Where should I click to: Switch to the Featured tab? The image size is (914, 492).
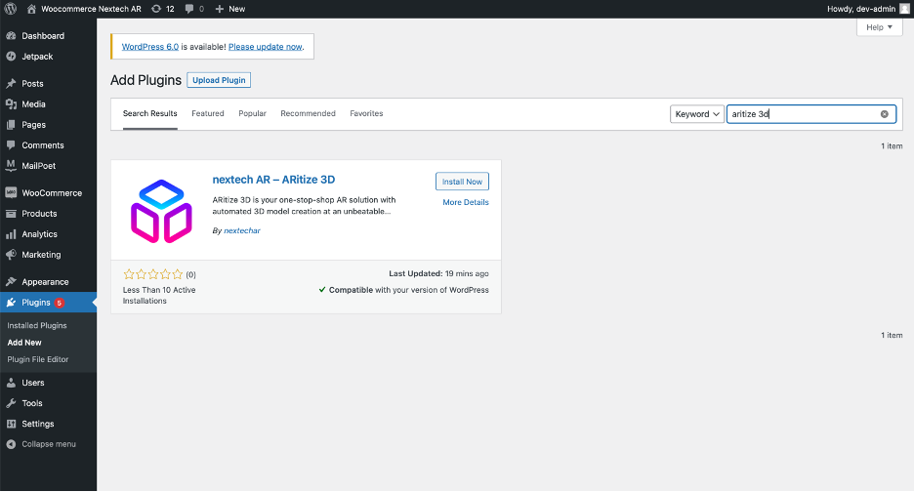tap(208, 113)
